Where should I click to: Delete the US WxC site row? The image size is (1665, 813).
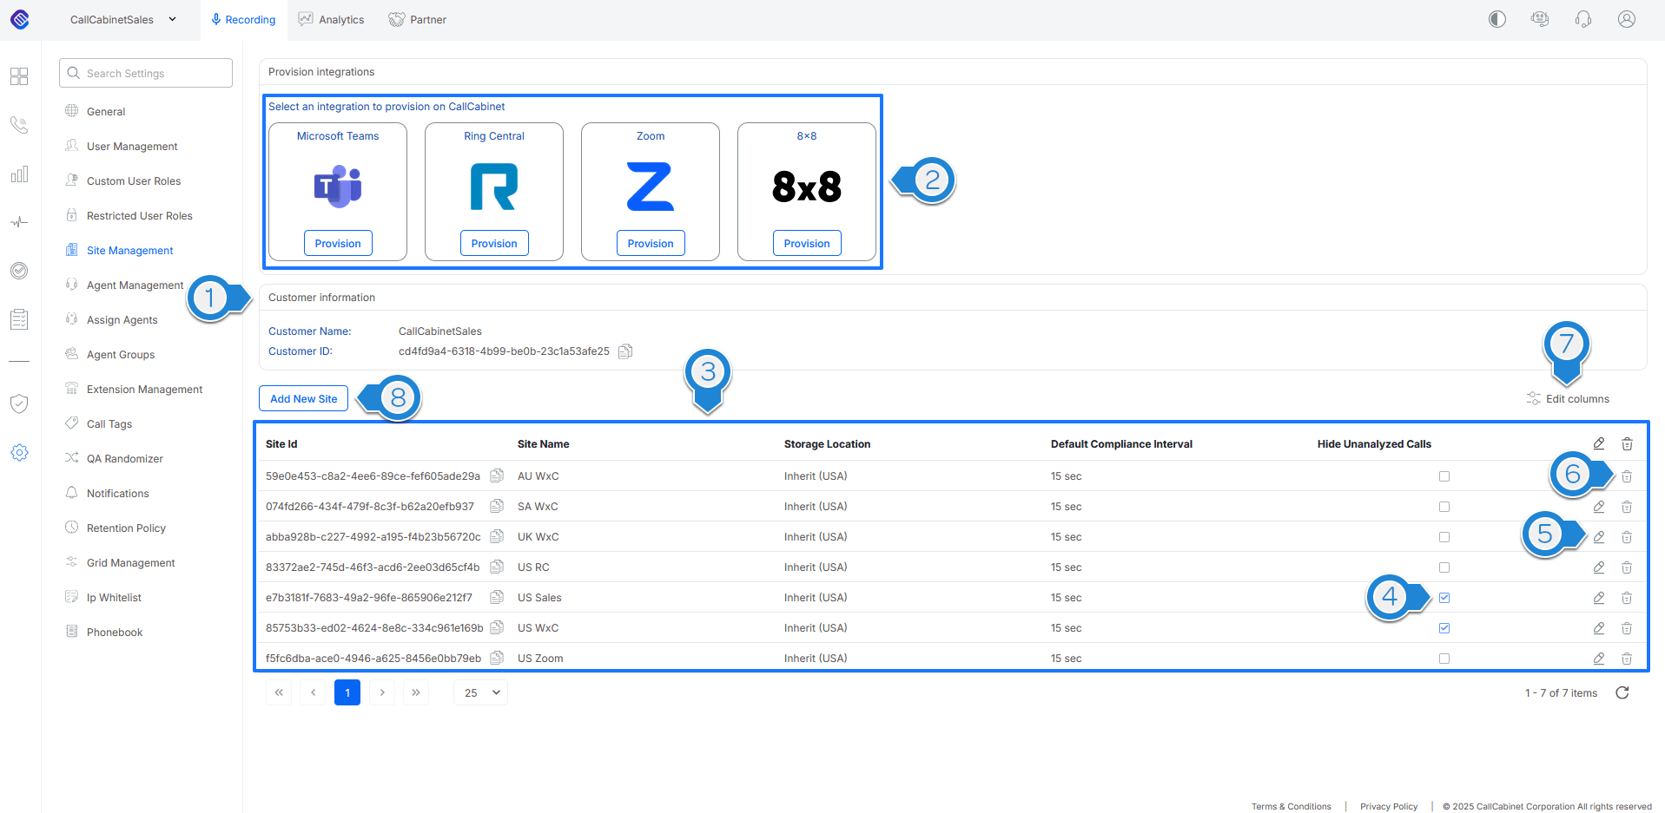pos(1627,628)
